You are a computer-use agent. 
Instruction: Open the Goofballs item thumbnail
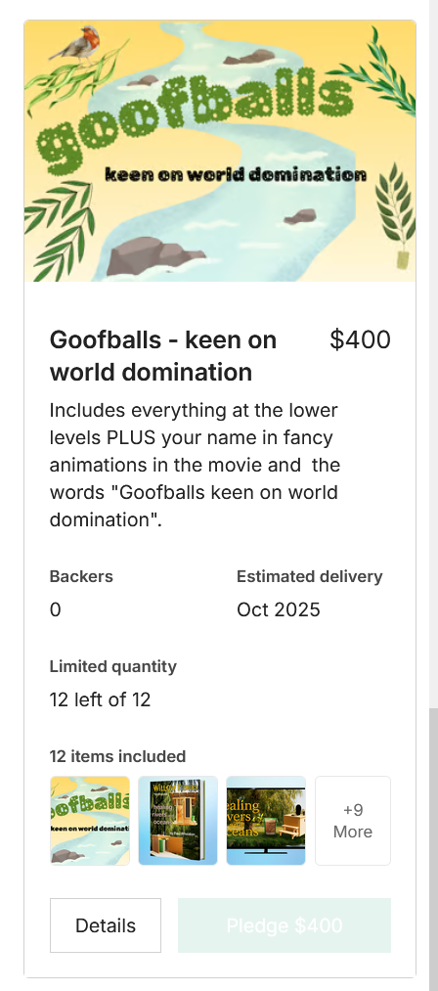(x=90, y=821)
